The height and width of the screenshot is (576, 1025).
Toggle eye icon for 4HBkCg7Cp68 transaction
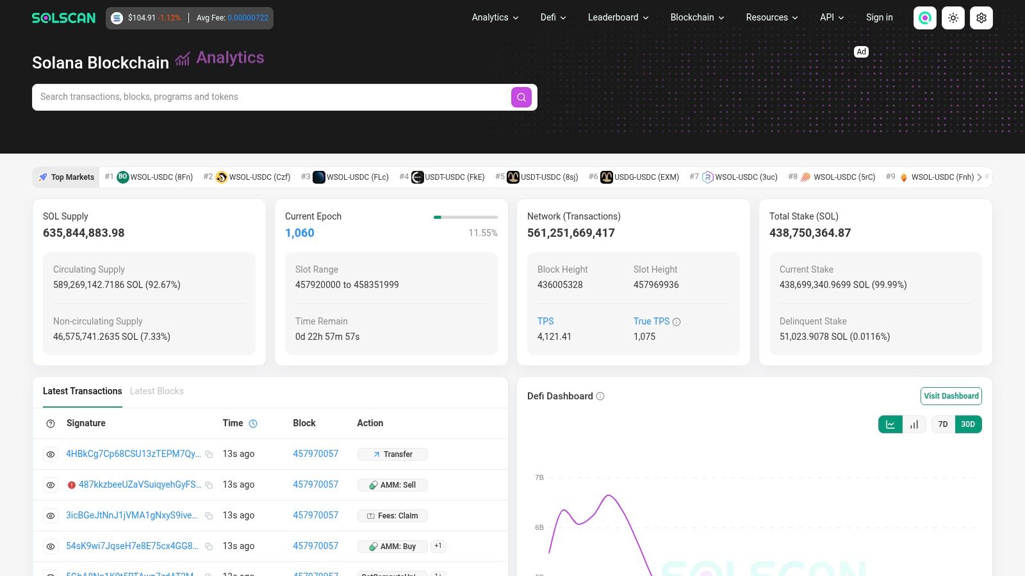(x=51, y=454)
